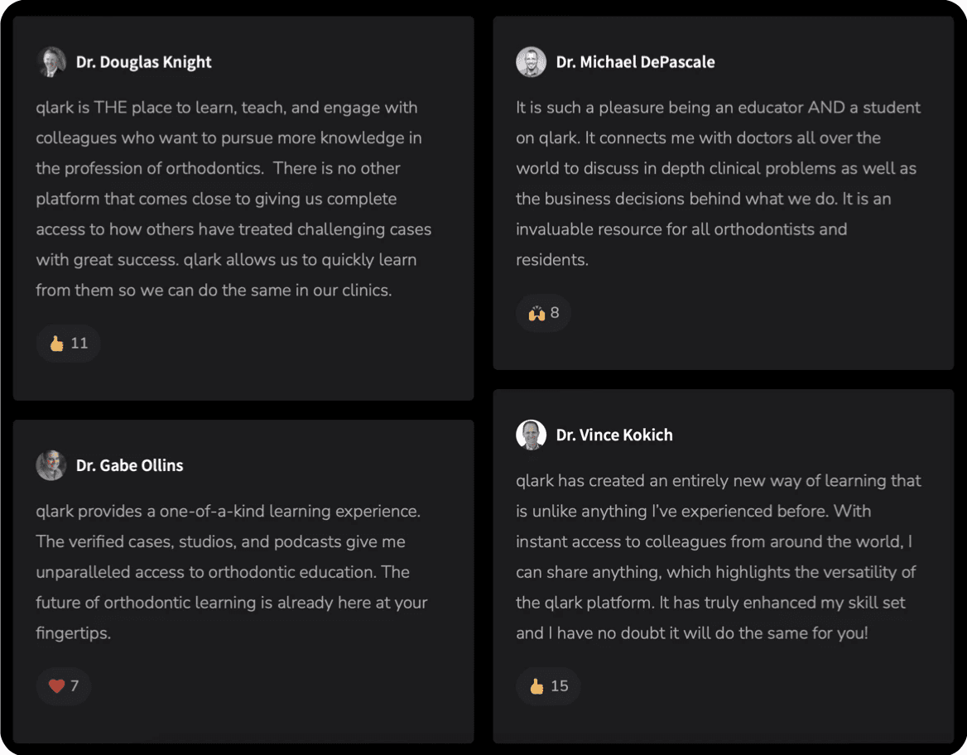Click the thumbs-up emoji on Douglas Knight's testimonial

tap(57, 343)
